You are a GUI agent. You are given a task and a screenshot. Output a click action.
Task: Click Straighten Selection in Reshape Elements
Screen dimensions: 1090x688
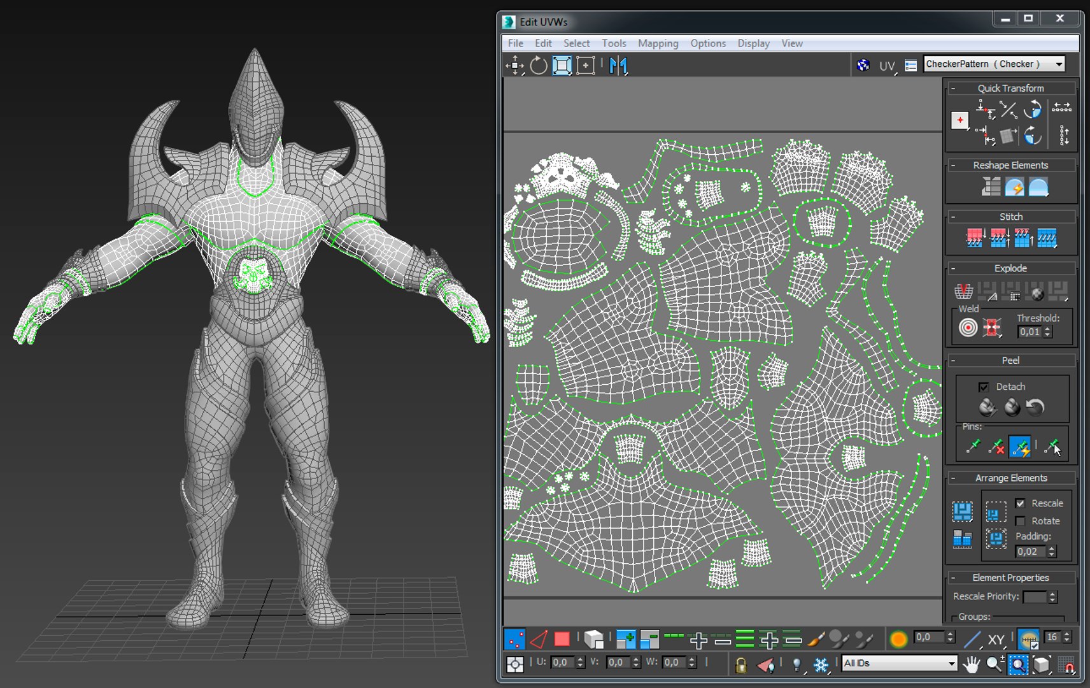pyautogui.click(x=991, y=187)
